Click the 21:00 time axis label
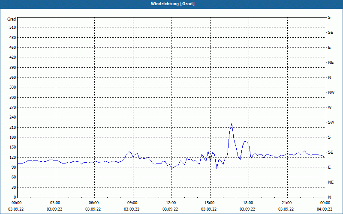 [x=287, y=203]
